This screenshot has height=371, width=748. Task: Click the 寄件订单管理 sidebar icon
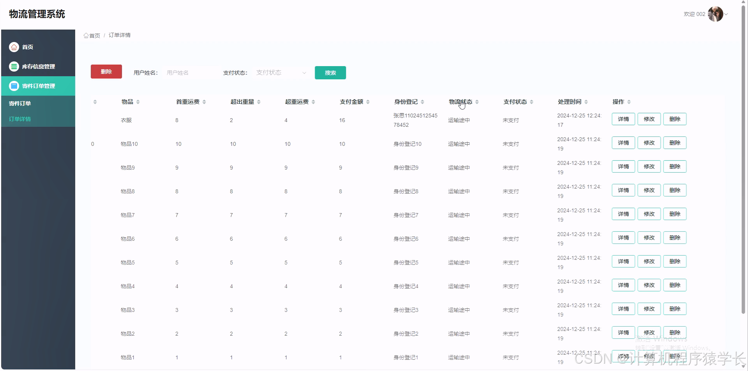point(14,86)
